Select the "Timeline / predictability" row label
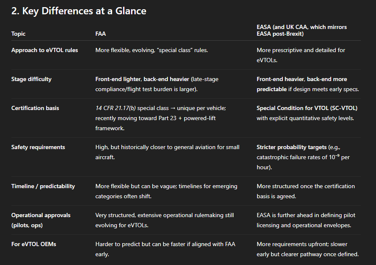The height and width of the screenshot is (265, 376). pyautogui.click(x=43, y=186)
